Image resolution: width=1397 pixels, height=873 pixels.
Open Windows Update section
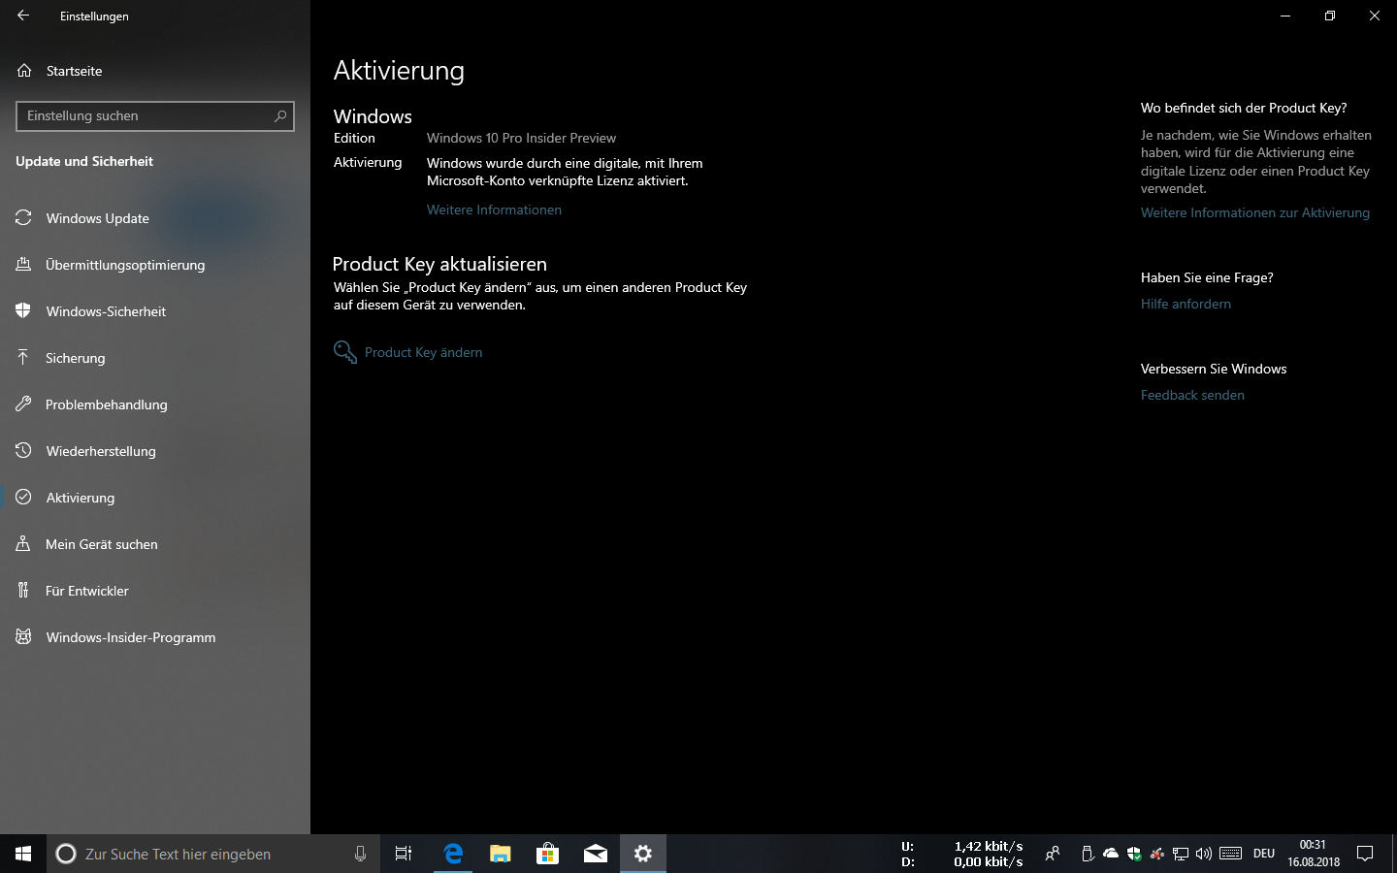click(x=155, y=218)
